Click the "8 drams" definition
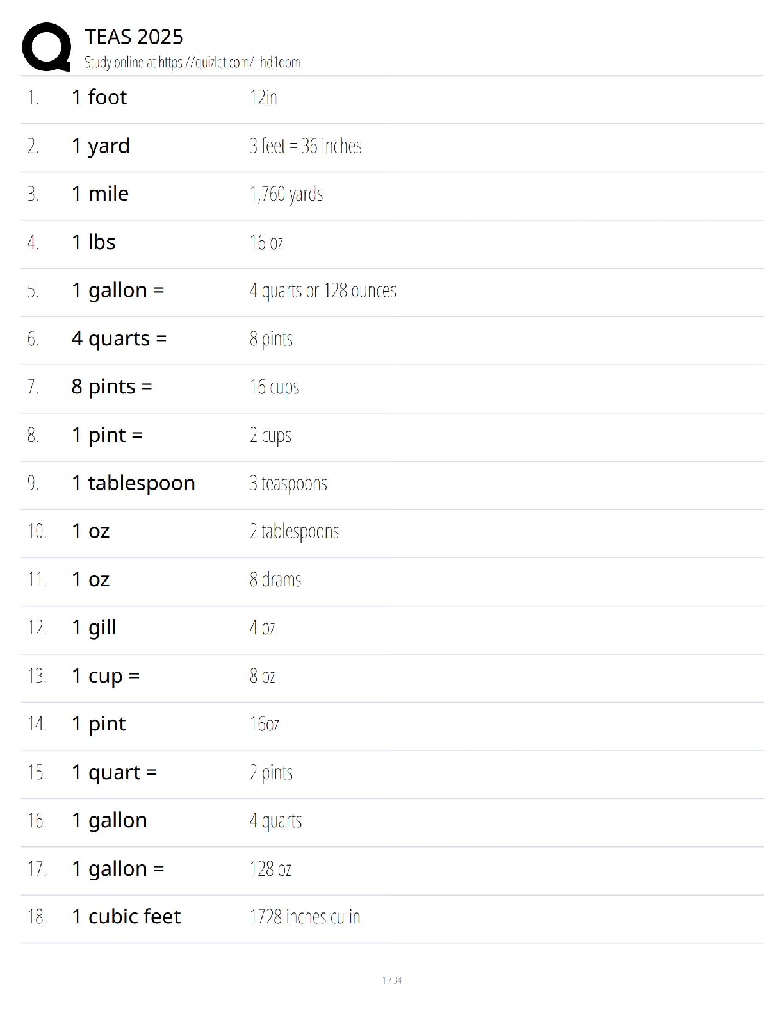The height and width of the screenshot is (1015, 784). tap(275, 579)
